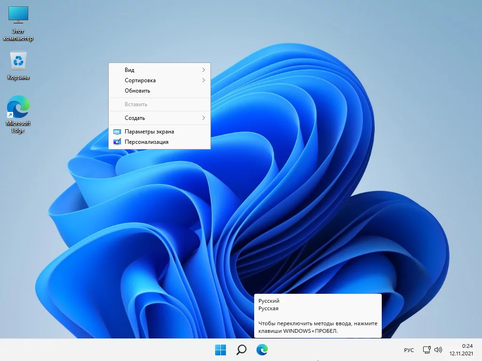Click the volume speaker tray icon
The image size is (482, 361).
pyautogui.click(x=438, y=350)
